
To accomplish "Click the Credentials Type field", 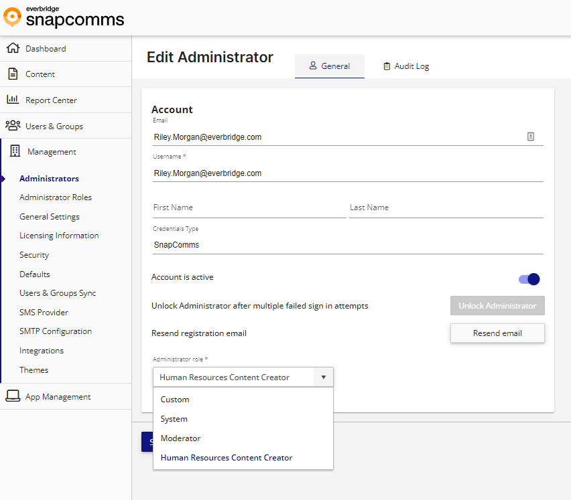I will tap(348, 245).
